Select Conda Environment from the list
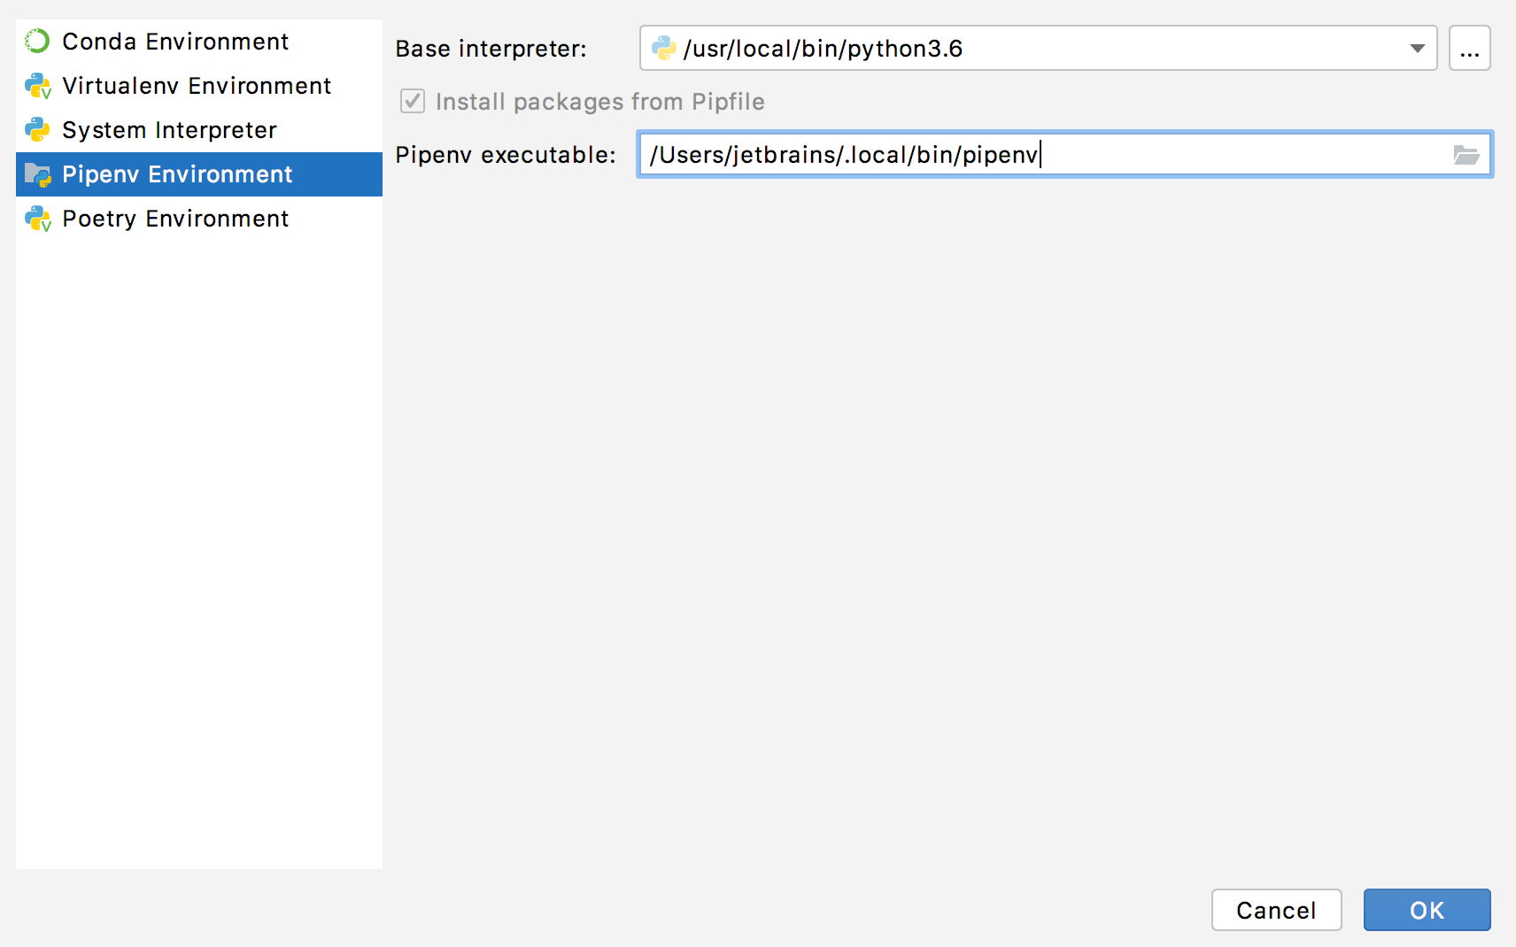Image resolution: width=1516 pixels, height=947 pixels. click(x=174, y=41)
